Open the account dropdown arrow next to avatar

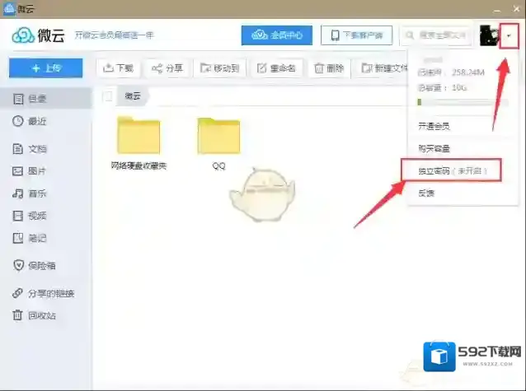pos(509,35)
